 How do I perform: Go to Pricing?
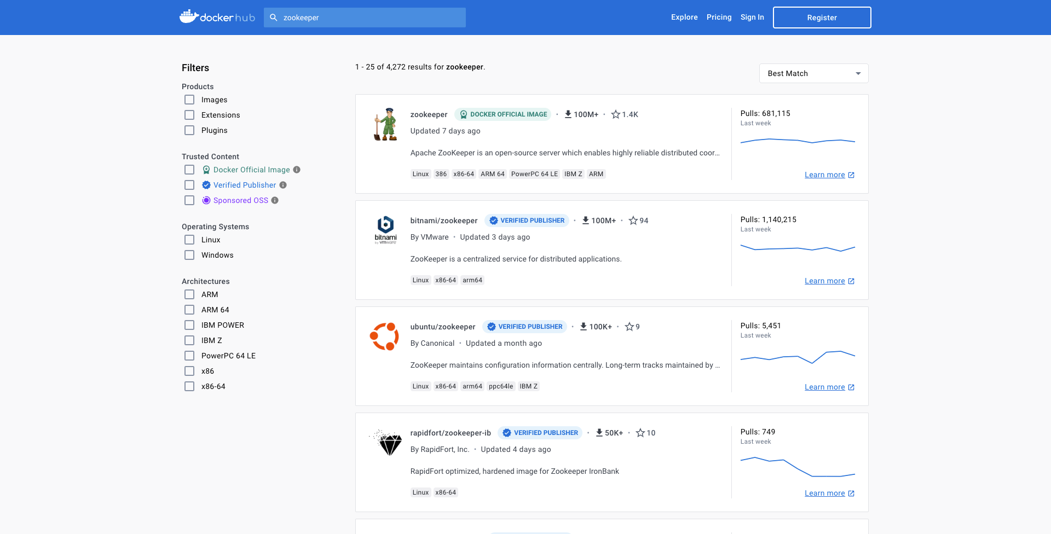[x=719, y=18]
